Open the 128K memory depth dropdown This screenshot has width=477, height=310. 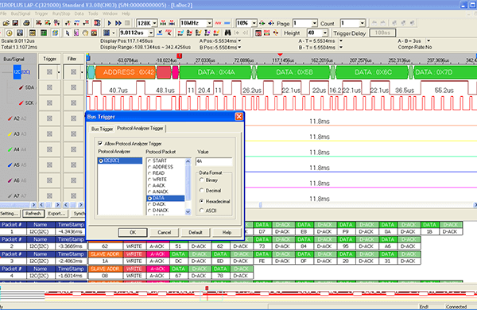(154, 23)
